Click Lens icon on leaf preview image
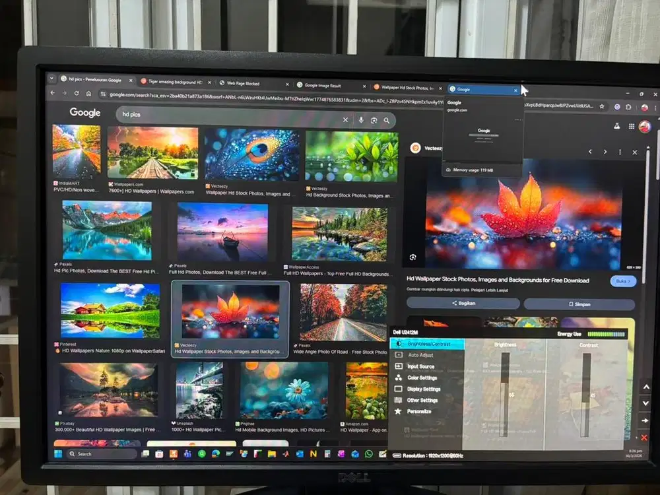The image size is (660, 495). point(412,257)
